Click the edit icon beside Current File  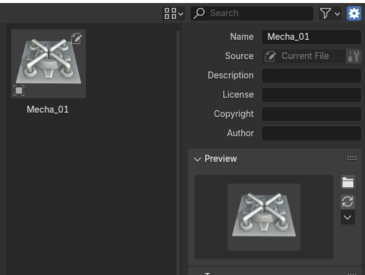270,56
